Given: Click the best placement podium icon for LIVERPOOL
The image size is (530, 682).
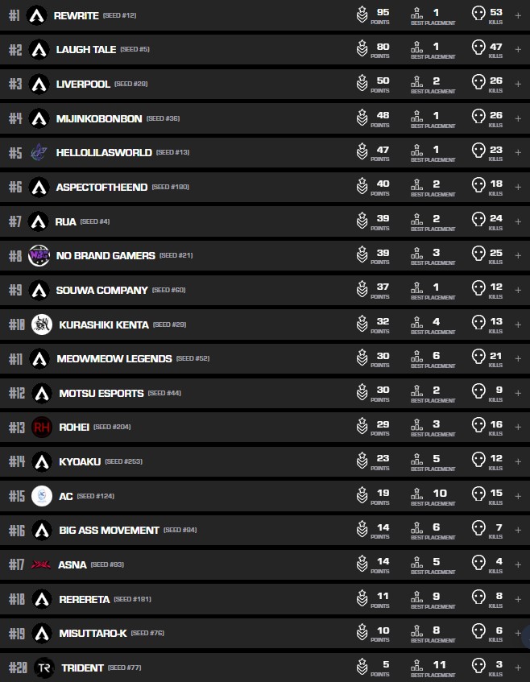Looking at the screenshot, I should tap(417, 83).
